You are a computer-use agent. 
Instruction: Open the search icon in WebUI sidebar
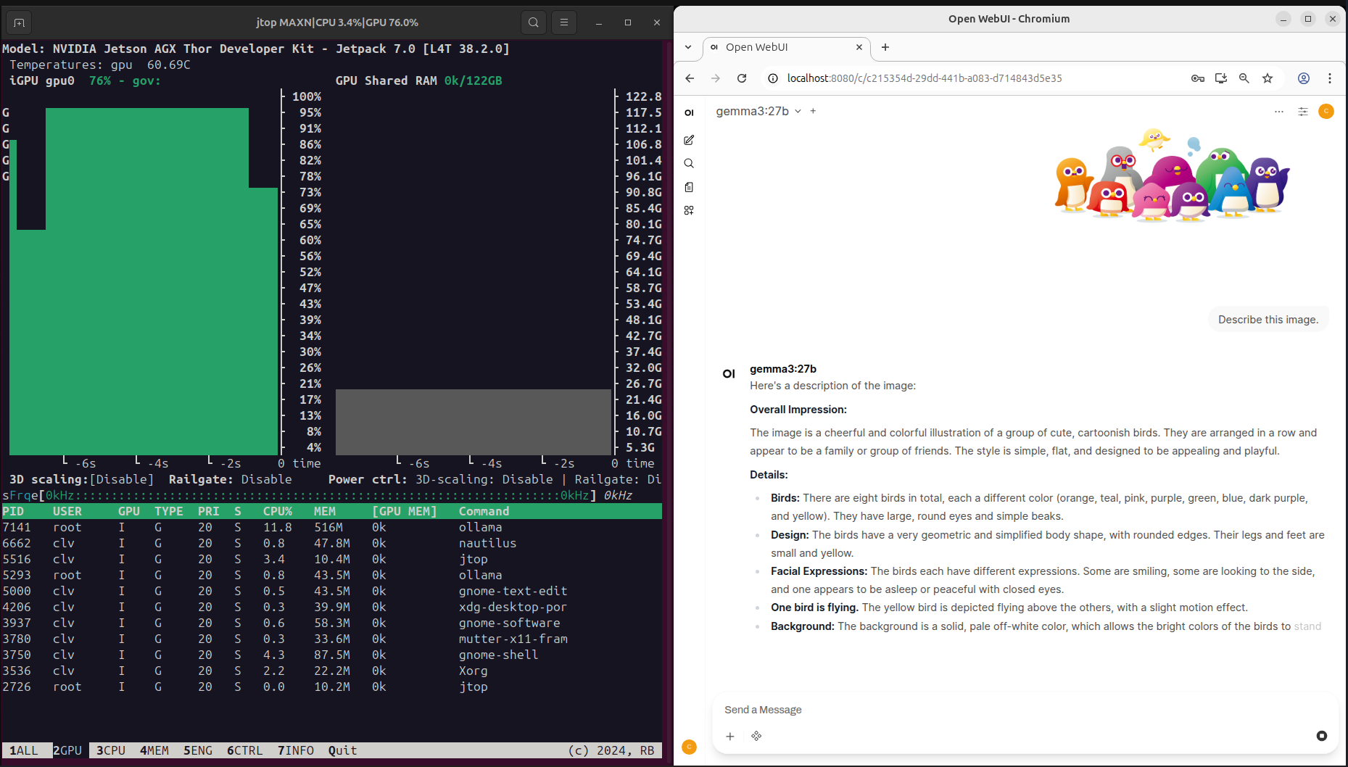pos(689,164)
